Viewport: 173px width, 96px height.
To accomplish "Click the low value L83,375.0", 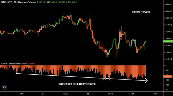I will point(62,2).
